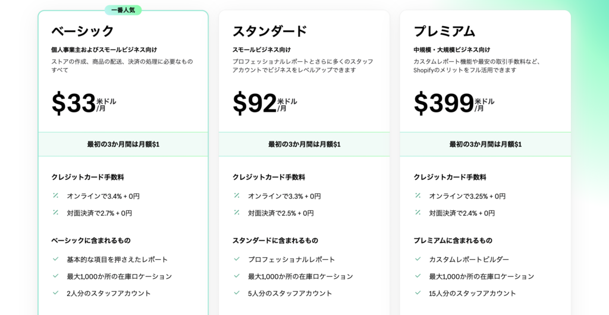This screenshot has width=609, height=315.
Task: Click the 最初の3か月間は月額$1 banner under ベーシック
Action: [x=123, y=144]
